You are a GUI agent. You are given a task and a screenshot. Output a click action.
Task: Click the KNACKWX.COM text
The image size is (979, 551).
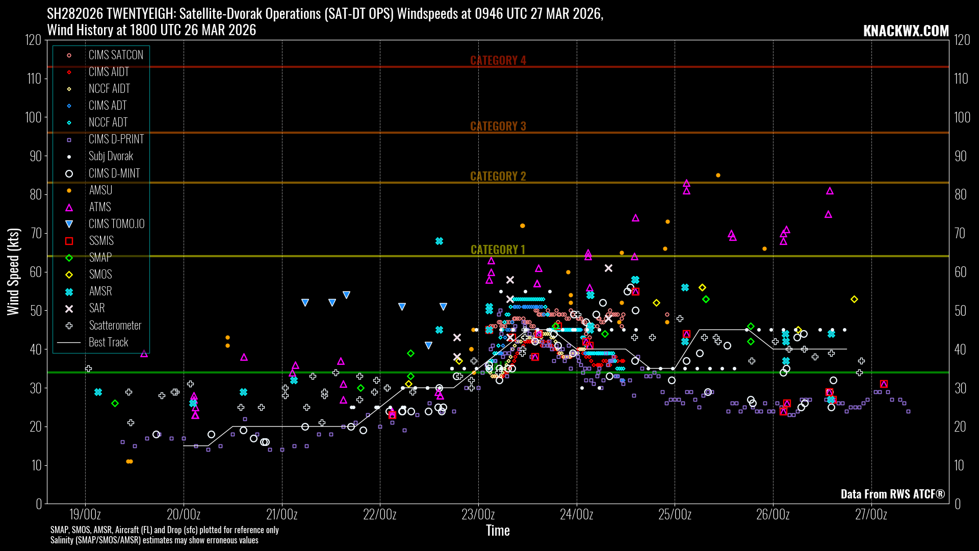tap(906, 31)
